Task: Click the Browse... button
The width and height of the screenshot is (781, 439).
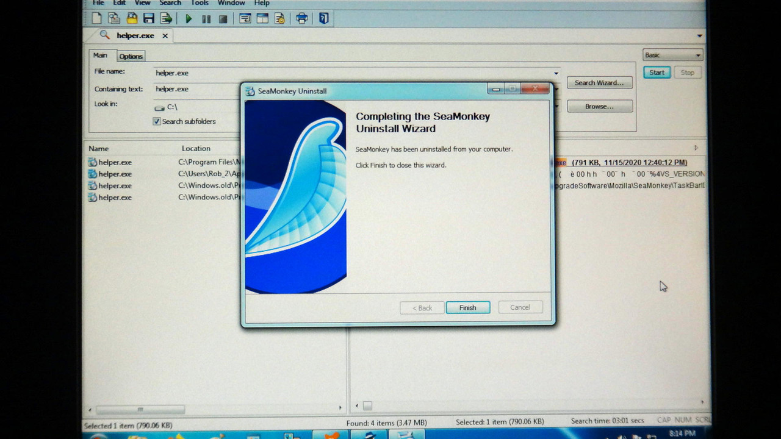Action: pos(599,107)
